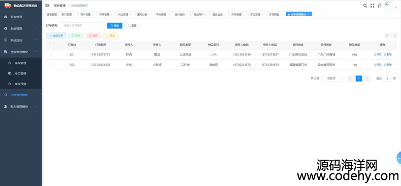Close the 通知公告 tab with its x
Image resolution: width=401 pixels, height=186 pixels.
150,15
